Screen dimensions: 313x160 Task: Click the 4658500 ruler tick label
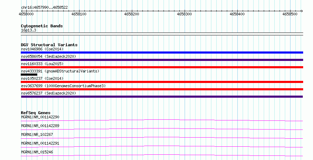290,14
